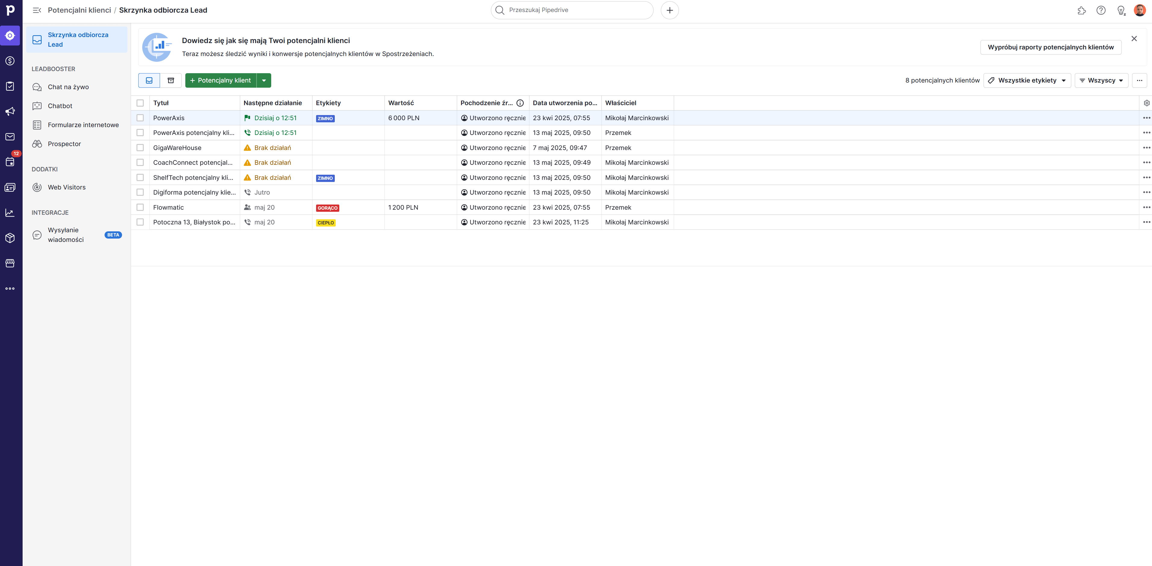Open Mail envelope icon in sidebar
Image resolution: width=1152 pixels, height=566 pixels.
[x=10, y=137]
